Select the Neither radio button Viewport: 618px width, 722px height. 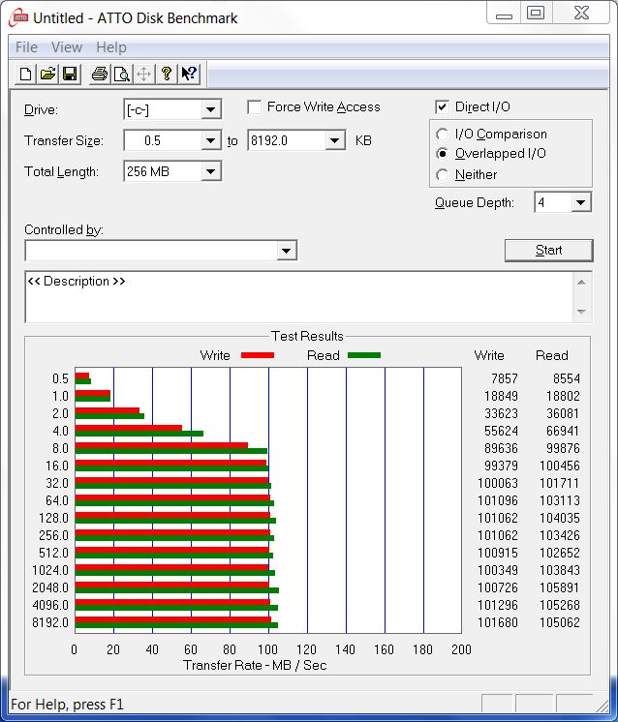442,174
